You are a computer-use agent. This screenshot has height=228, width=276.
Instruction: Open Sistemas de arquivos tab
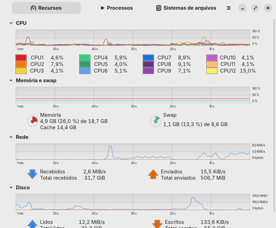[186, 8]
